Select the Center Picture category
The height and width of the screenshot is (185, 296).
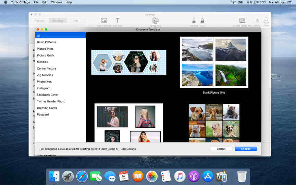point(60,68)
